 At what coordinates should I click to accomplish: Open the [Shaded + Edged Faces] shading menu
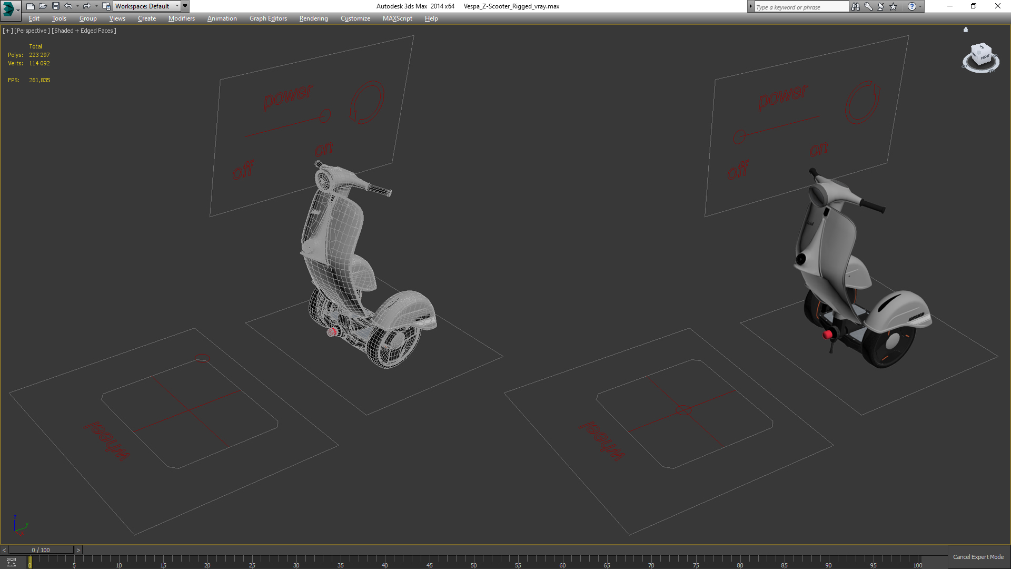84,31
